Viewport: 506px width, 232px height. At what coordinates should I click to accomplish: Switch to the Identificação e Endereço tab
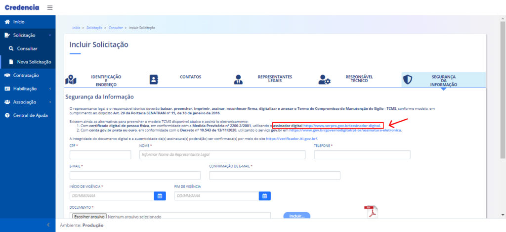[x=106, y=80]
